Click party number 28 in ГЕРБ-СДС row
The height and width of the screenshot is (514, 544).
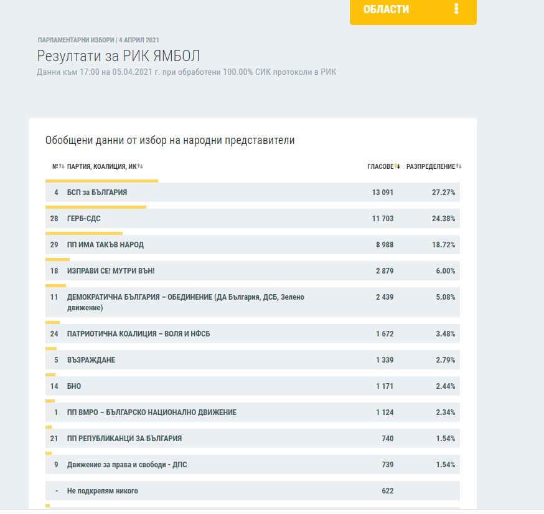coord(54,219)
